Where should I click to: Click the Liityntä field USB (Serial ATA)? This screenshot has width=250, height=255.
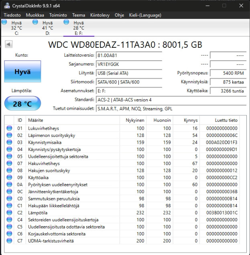click(x=129, y=73)
